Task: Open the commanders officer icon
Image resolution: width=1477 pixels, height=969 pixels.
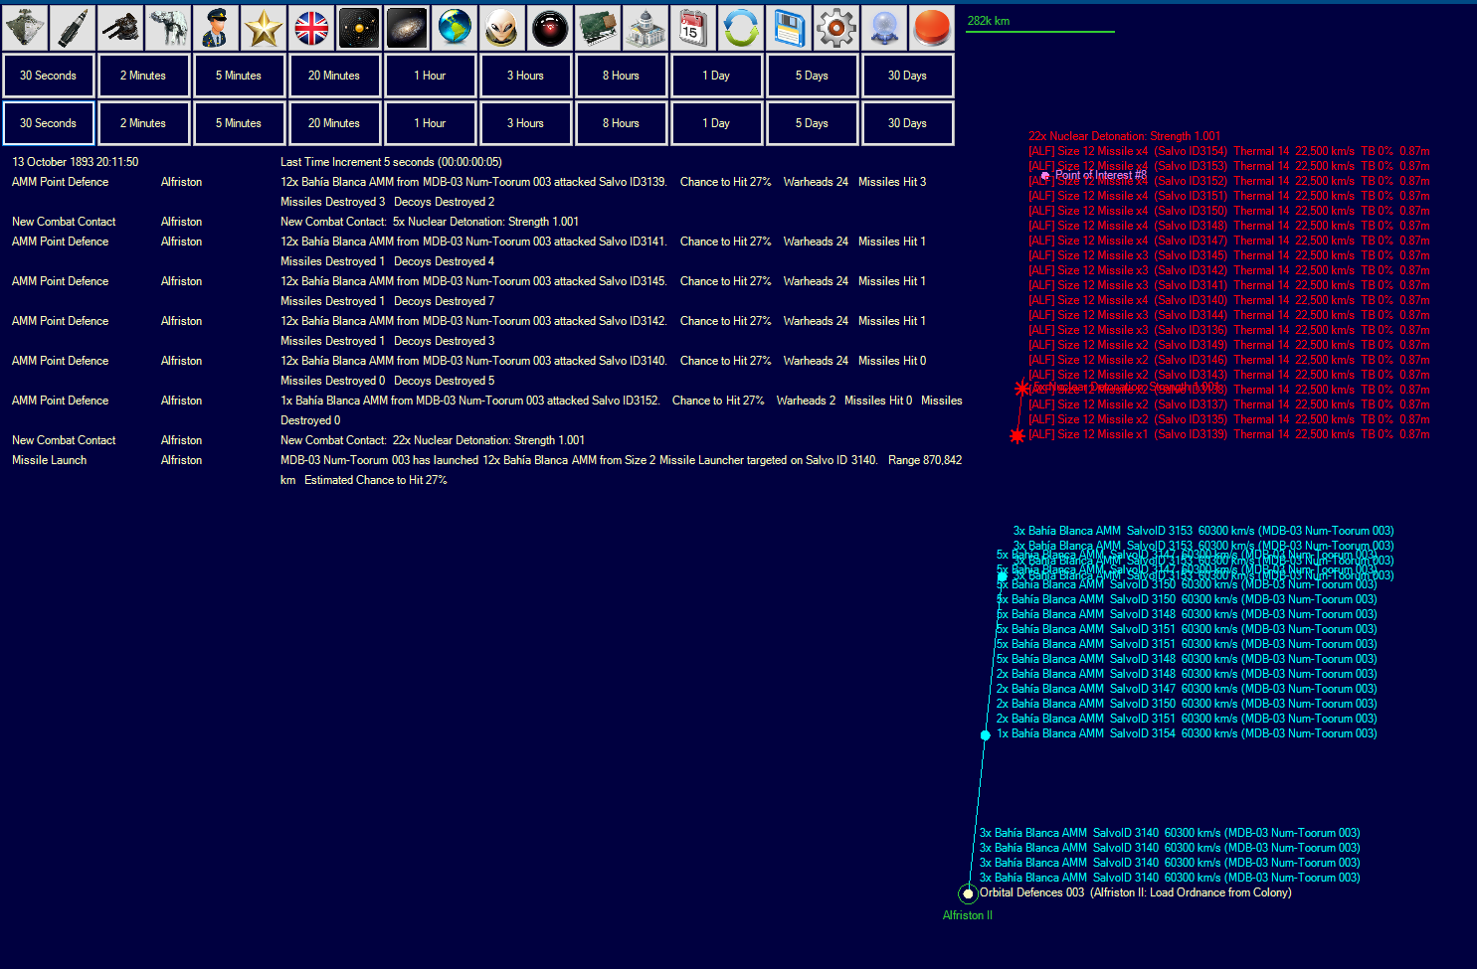Action: [216, 28]
